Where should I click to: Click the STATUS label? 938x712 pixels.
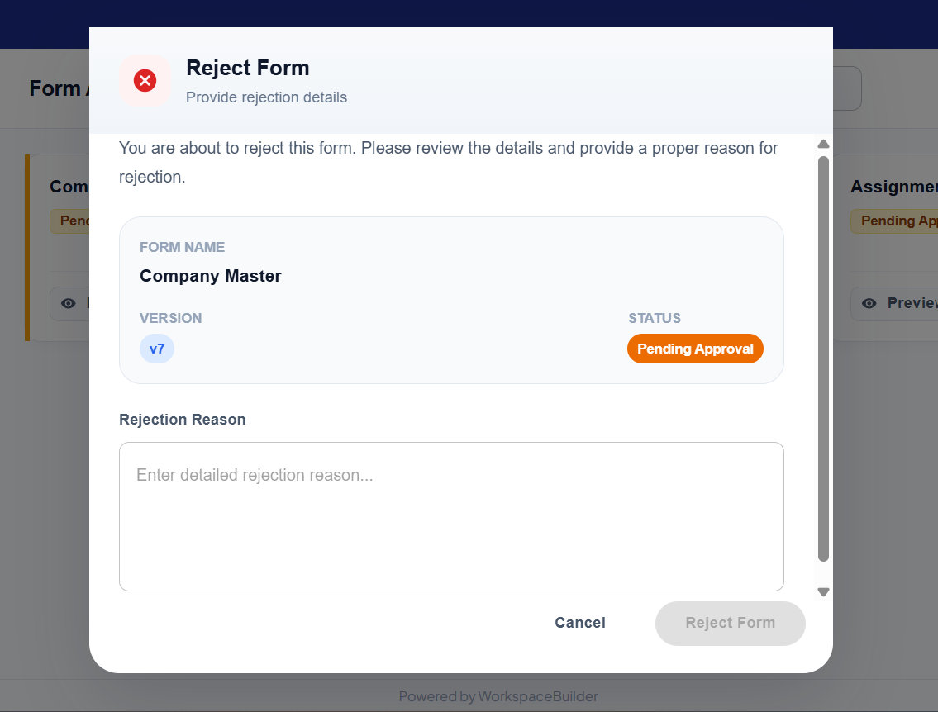[x=655, y=318]
